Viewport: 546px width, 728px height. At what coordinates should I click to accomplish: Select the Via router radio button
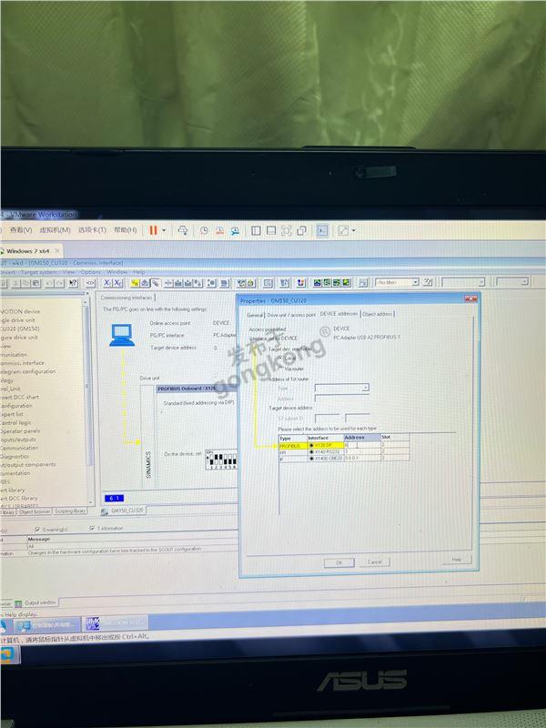(280, 369)
